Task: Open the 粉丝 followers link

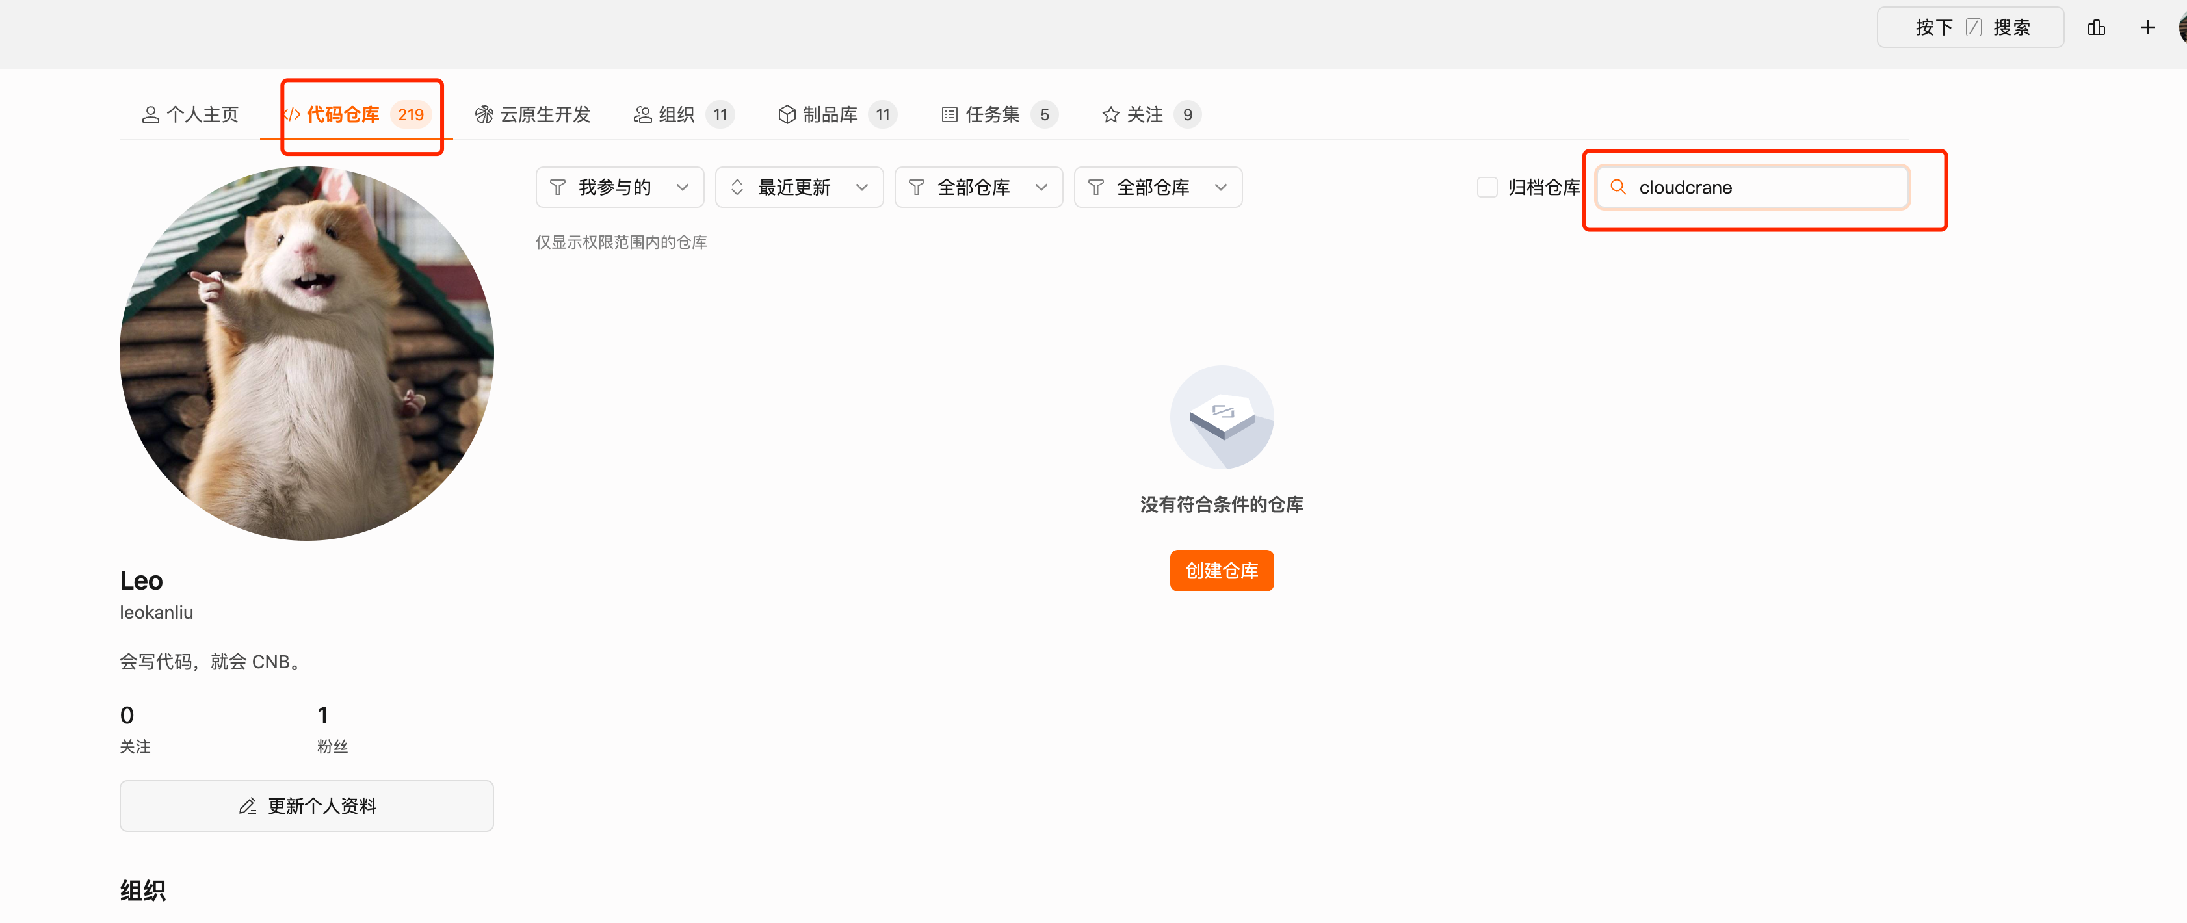Action: point(332,746)
